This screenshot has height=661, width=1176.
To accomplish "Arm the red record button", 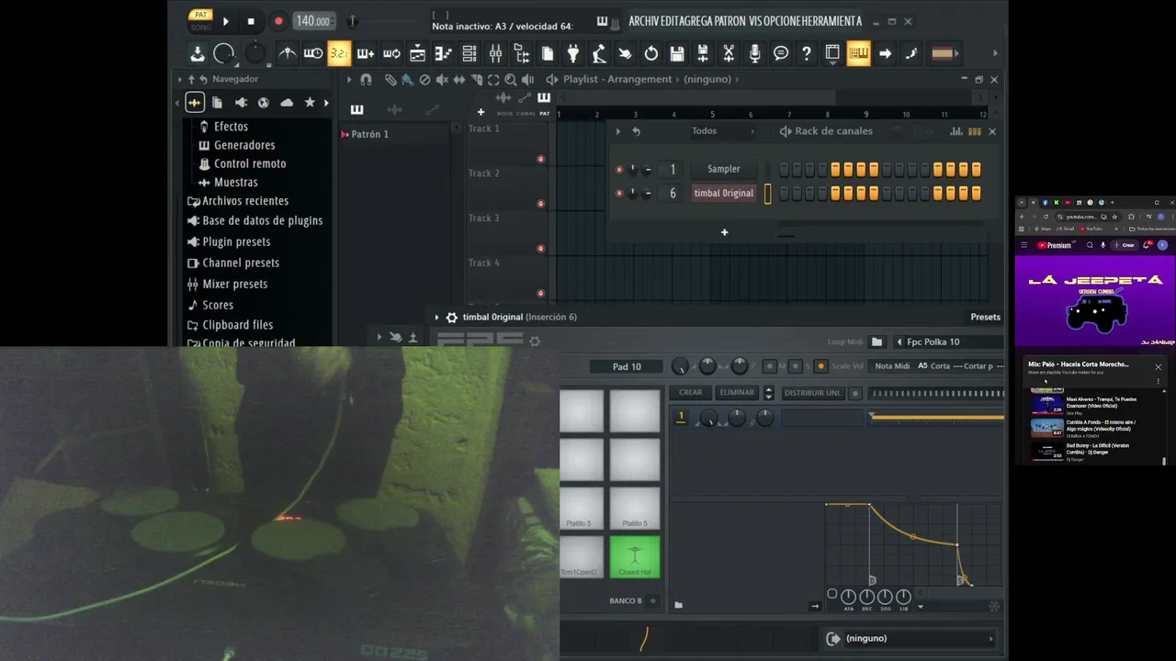I will [x=278, y=21].
